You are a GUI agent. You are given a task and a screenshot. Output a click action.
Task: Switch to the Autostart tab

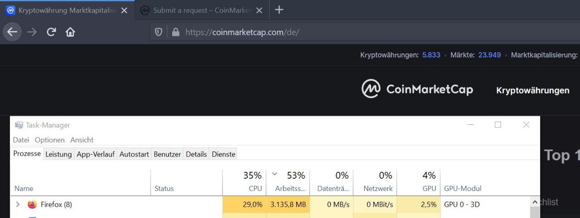[134, 154]
